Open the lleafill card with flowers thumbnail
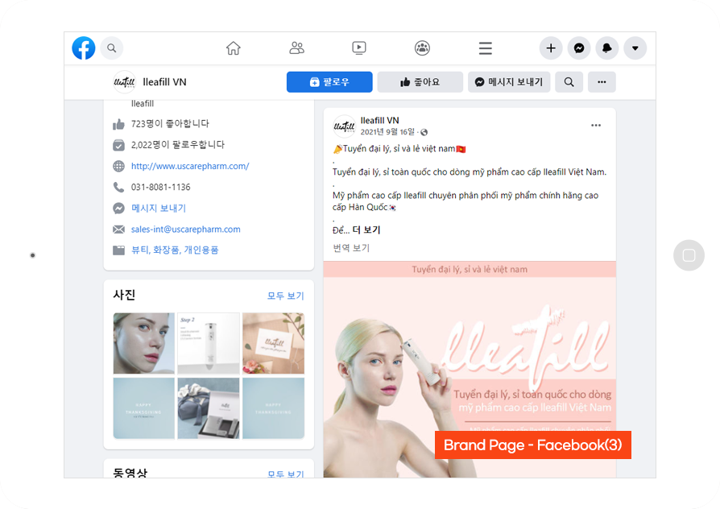The image size is (720, 509). tap(273, 343)
